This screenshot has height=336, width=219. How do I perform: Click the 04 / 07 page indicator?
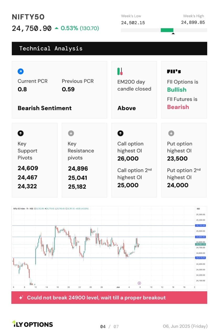point(110,327)
